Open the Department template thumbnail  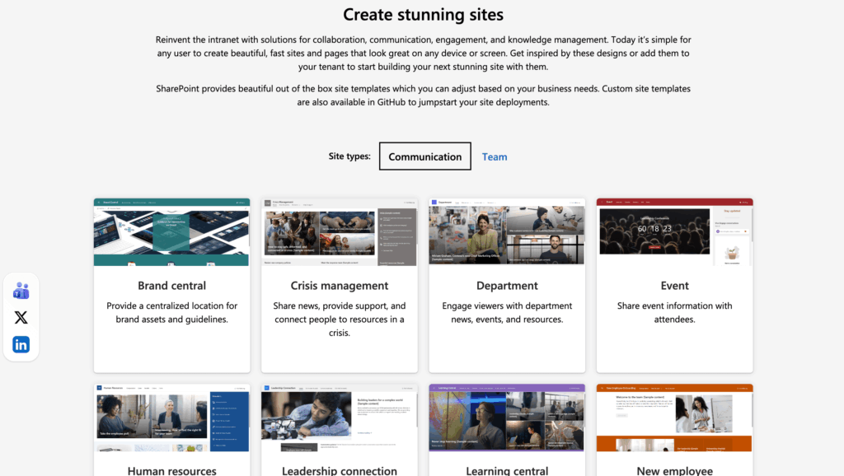click(507, 232)
